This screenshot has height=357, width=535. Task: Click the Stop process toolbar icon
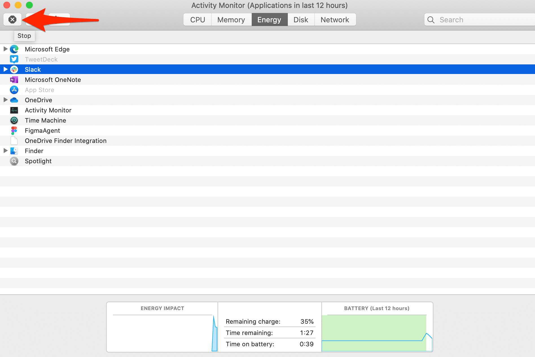[x=12, y=19]
